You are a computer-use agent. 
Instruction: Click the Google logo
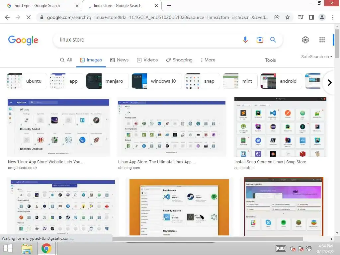pyautogui.click(x=23, y=40)
